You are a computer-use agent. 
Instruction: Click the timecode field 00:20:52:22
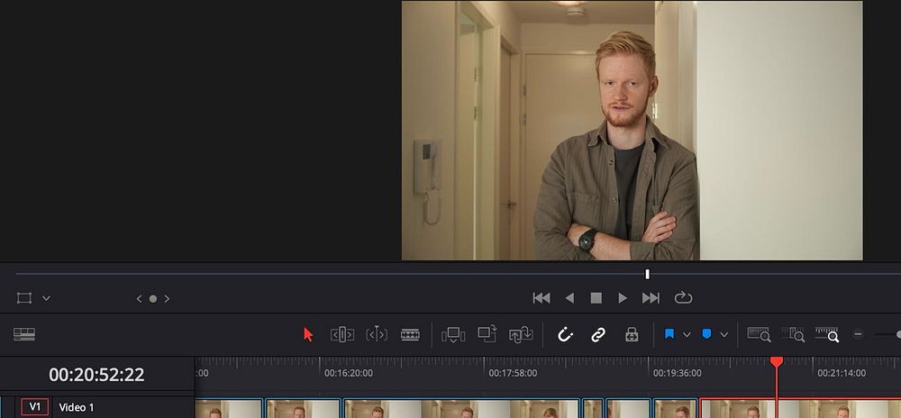tap(96, 375)
